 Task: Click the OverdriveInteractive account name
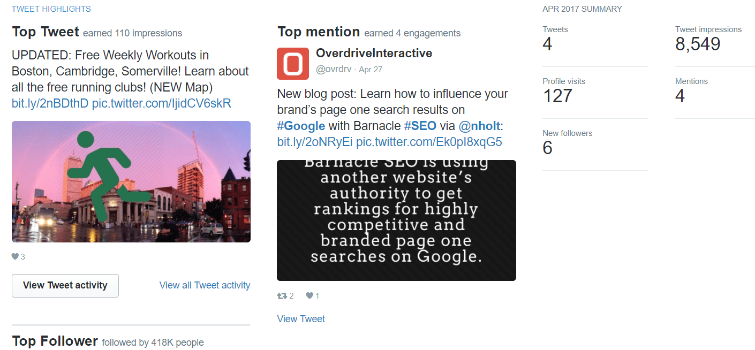pyautogui.click(x=374, y=53)
